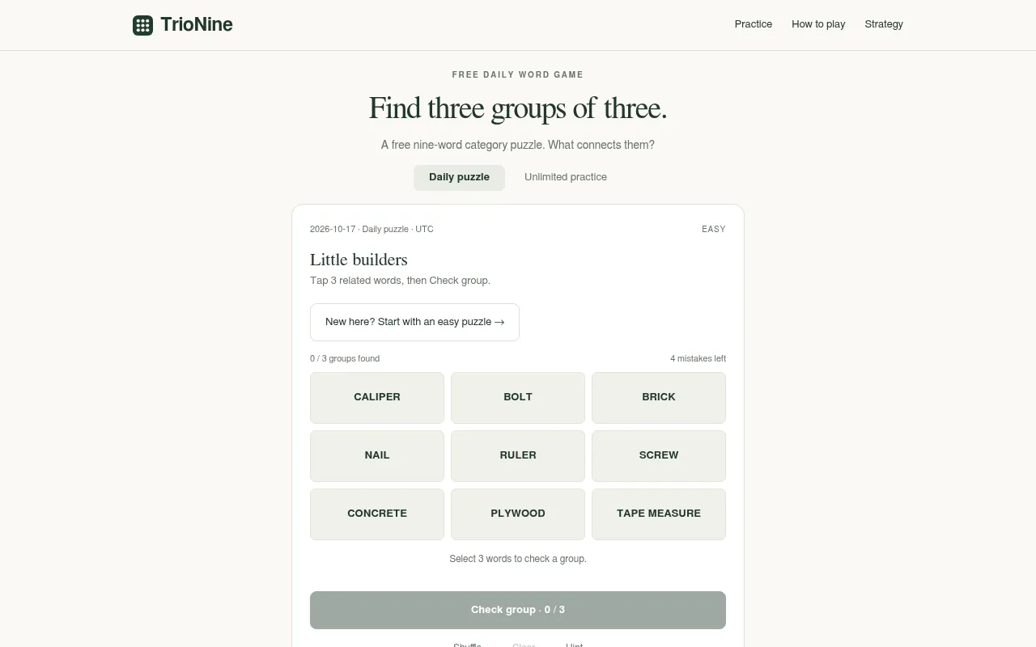Select the NAIL word tile
Screen dimensions: 1036x647
click(x=377, y=455)
